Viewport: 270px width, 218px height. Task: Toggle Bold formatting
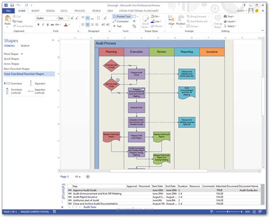[38, 25]
